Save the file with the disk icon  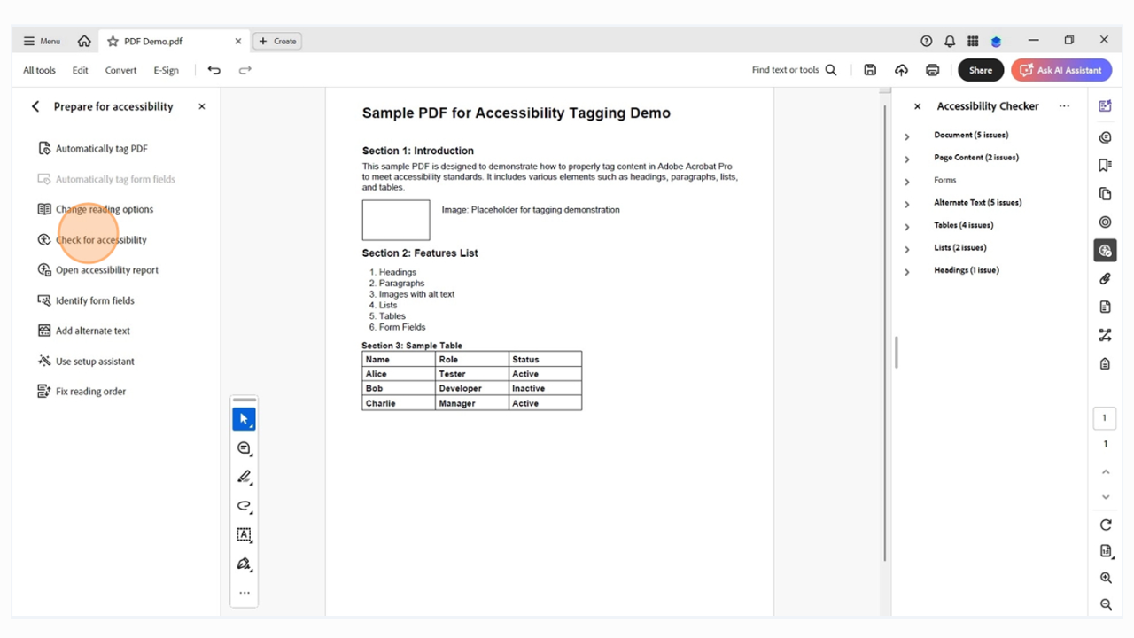[x=870, y=70]
